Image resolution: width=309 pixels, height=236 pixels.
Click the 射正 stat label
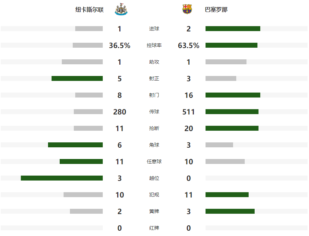154,79
